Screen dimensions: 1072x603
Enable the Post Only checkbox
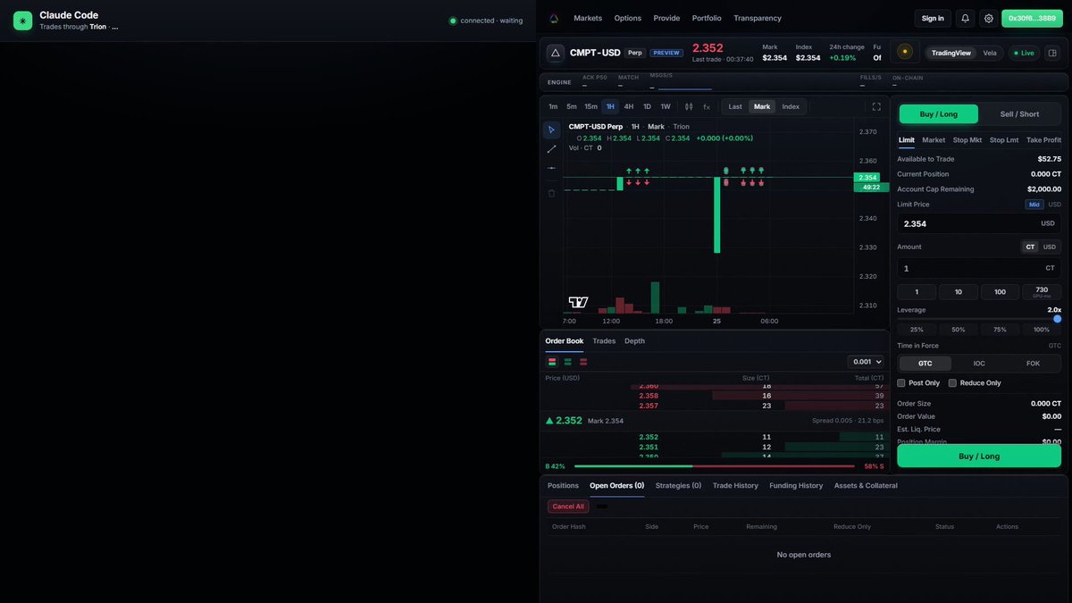901,383
